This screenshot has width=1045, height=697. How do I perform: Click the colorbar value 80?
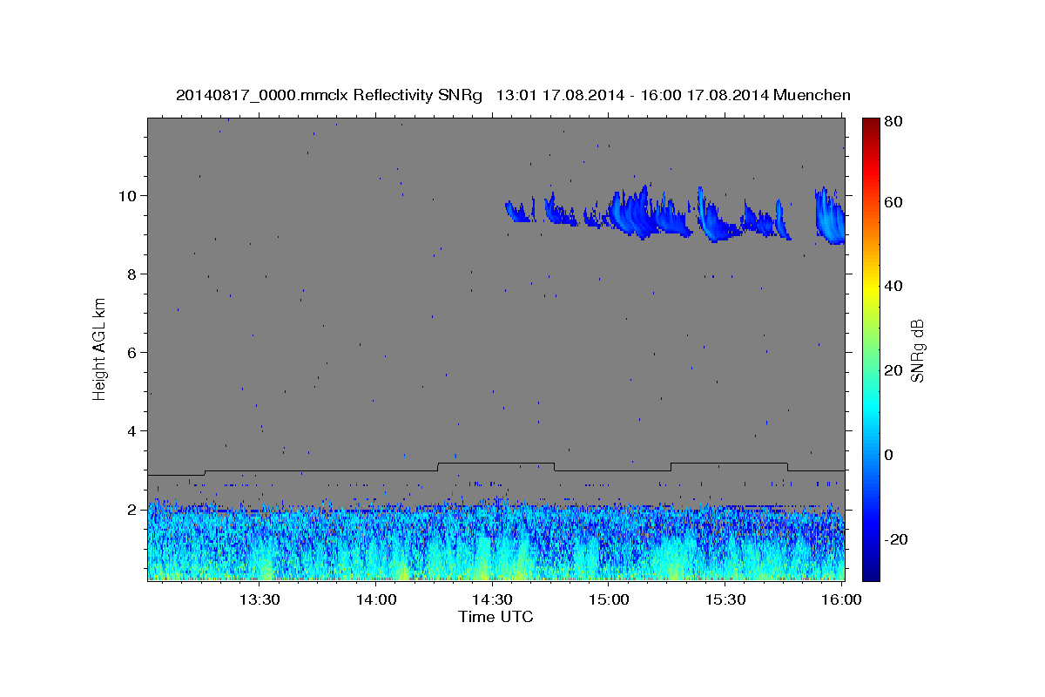[x=895, y=122]
